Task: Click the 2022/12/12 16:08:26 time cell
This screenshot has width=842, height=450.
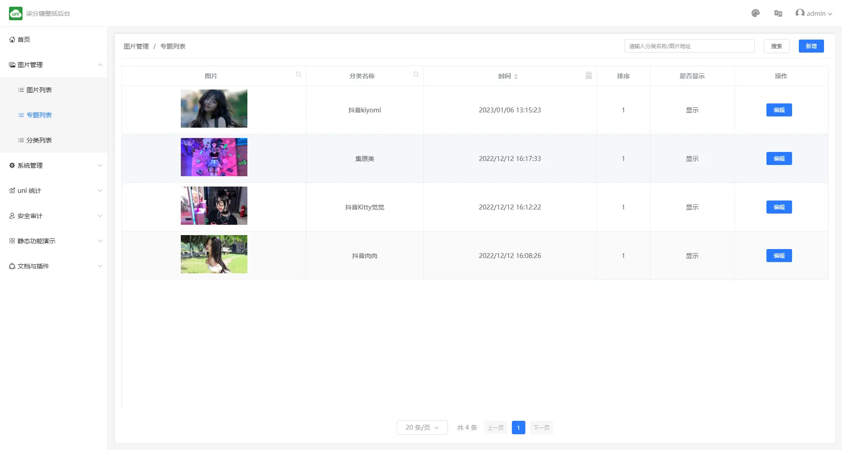Action: (x=510, y=256)
